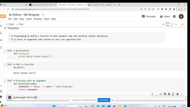Open the Chrome tab search chevron

click(x=167, y=5)
